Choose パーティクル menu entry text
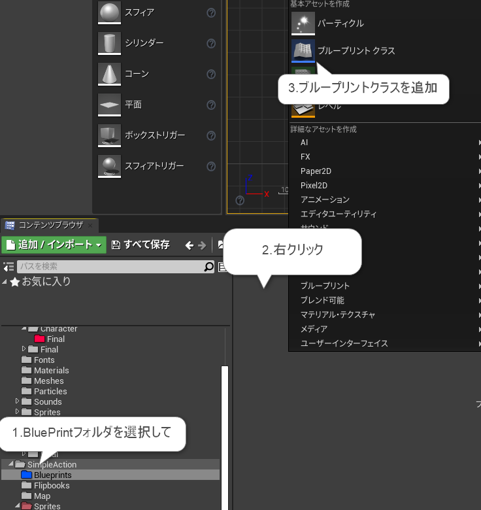481x510 pixels. [340, 24]
